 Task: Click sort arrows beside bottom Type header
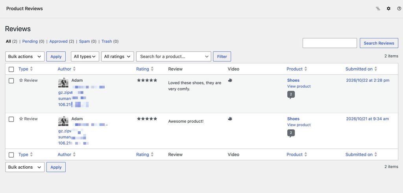pyautogui.click(x=31, y=155)
